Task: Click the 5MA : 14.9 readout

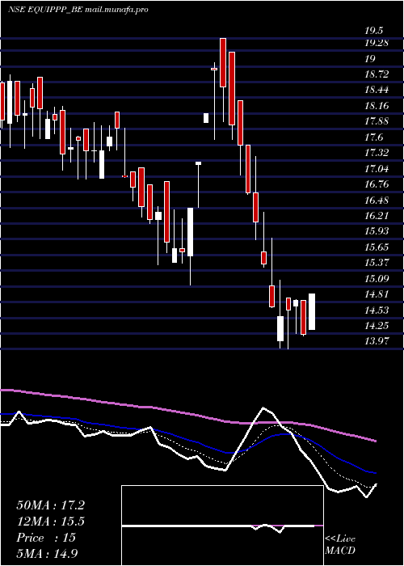Action: 48,553
